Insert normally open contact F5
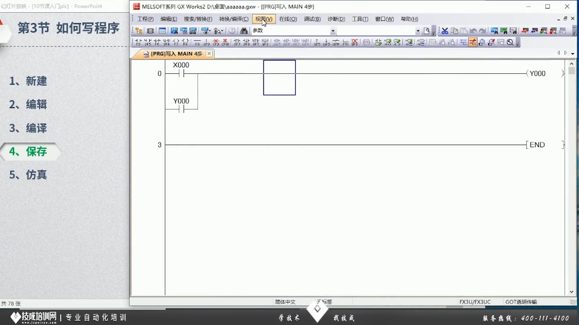Image resolution: width=579 pixels, height=325 pixels. (138, 42)
